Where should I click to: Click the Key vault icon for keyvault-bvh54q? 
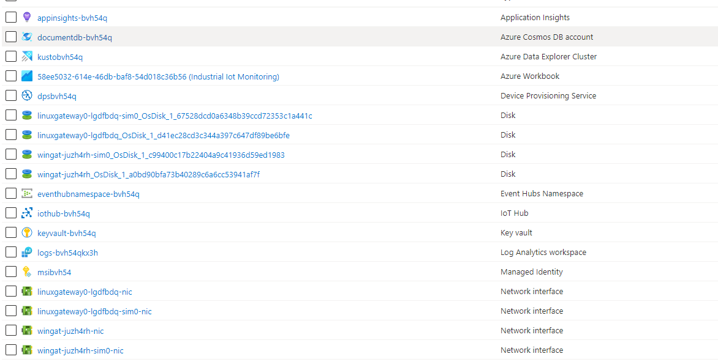[26, 232]
